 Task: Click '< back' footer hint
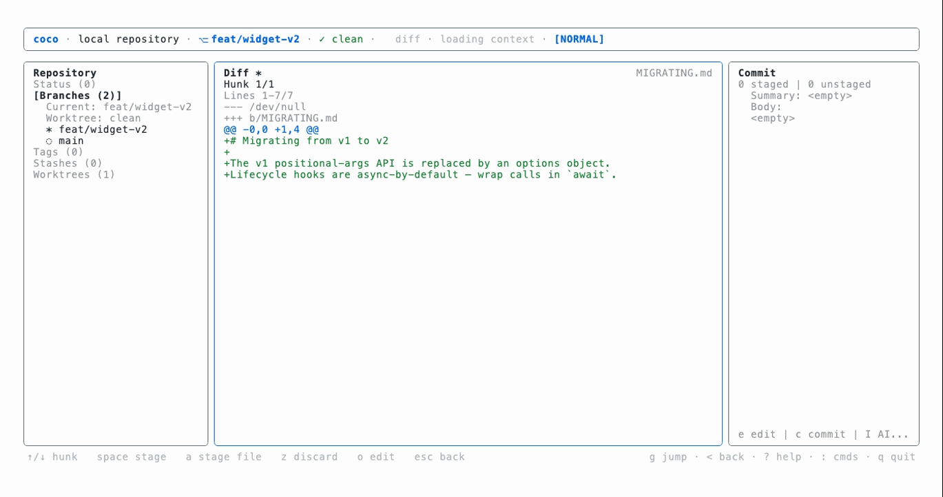tap(725, 457)
